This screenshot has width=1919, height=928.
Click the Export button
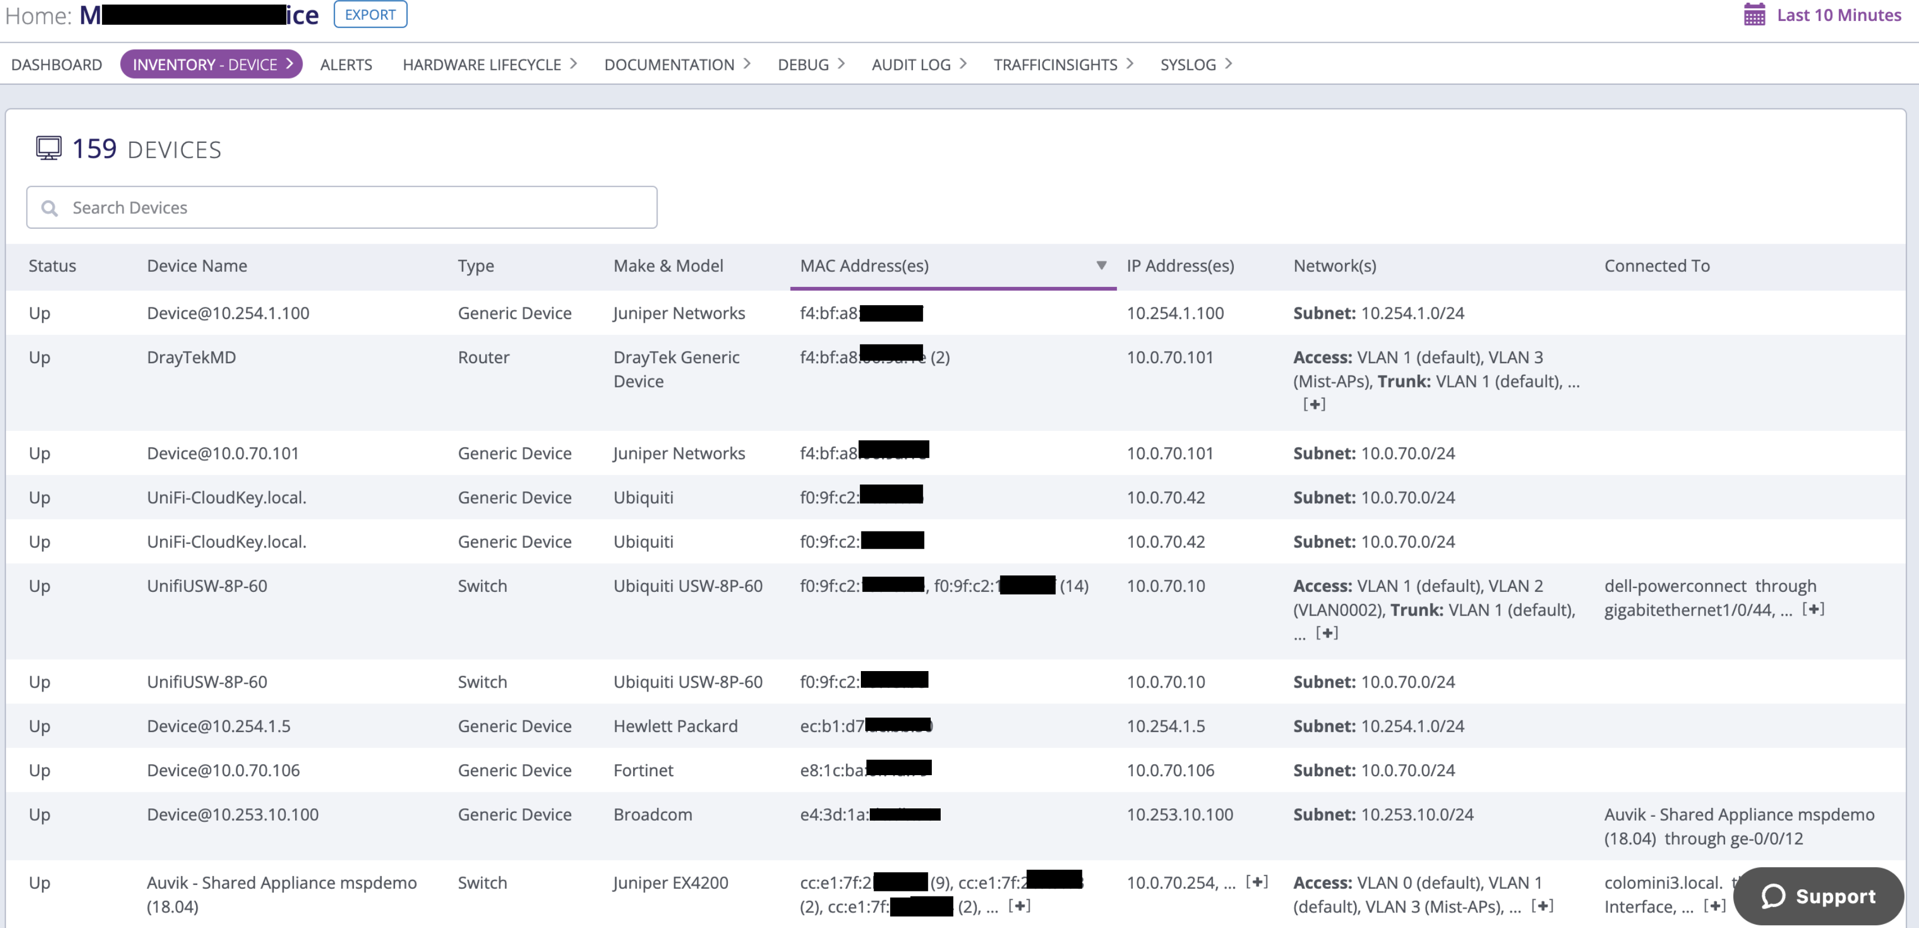(x=370, y=15)
